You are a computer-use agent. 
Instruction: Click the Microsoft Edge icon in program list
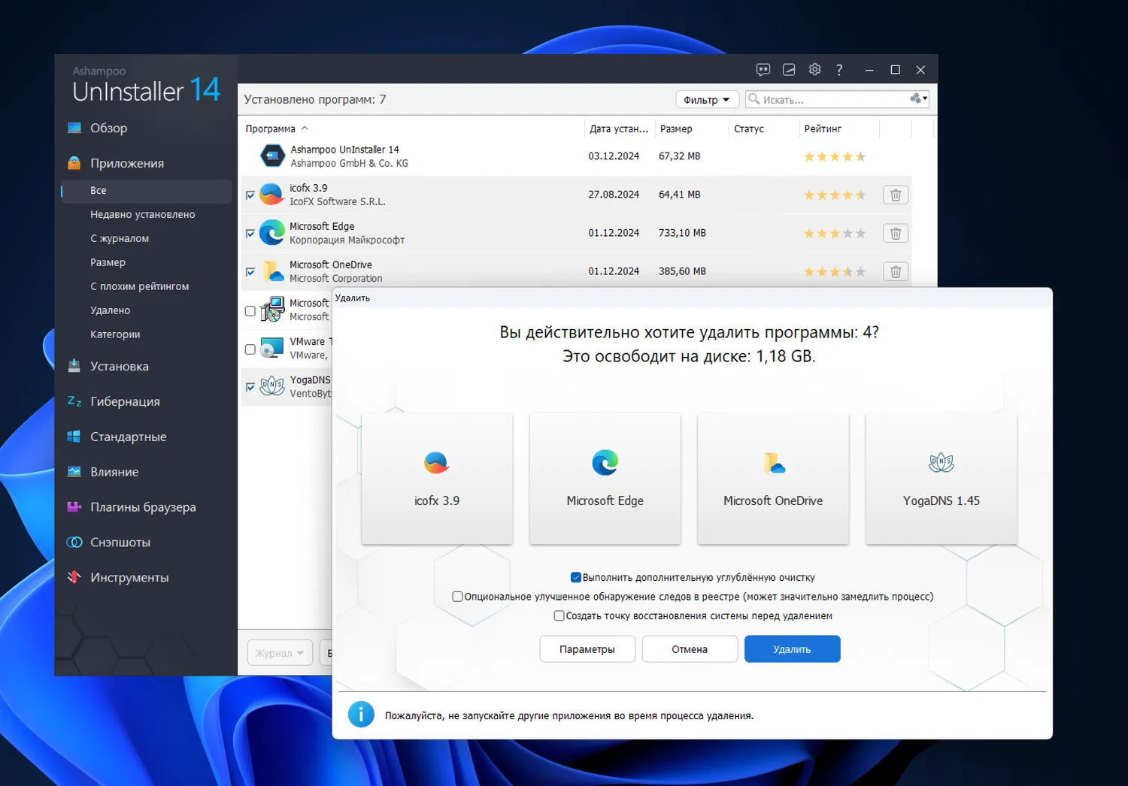271,233
